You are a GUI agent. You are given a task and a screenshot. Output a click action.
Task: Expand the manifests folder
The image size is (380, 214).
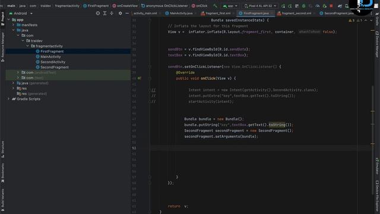(x=13, y=25)
